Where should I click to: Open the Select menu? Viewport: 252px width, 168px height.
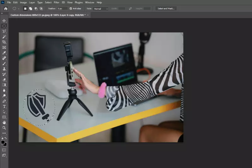click(x=48, y=3)
